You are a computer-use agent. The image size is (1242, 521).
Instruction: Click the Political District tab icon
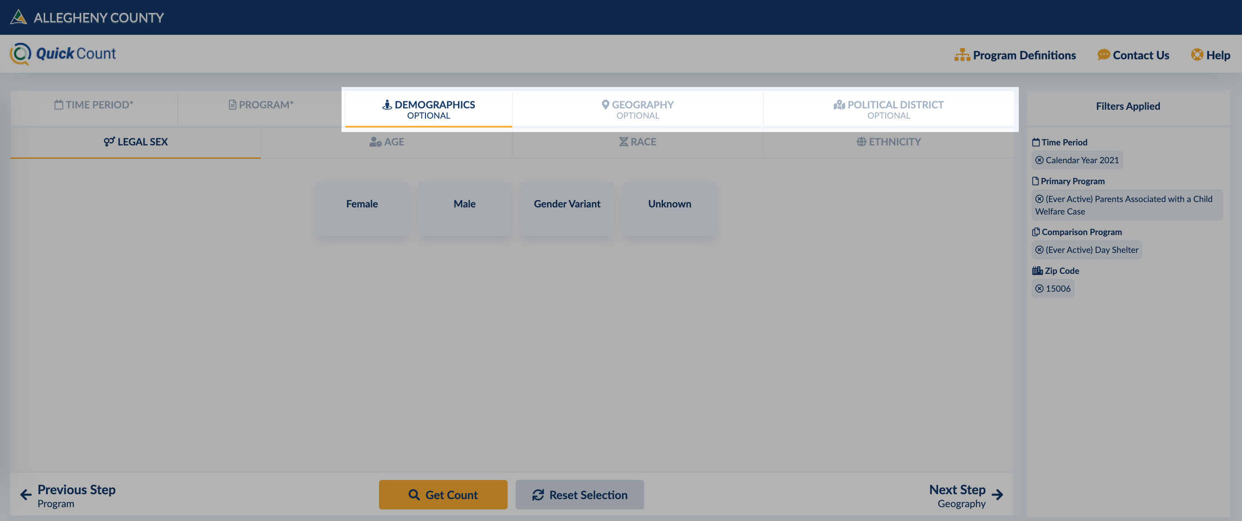click(x=837, y=104)
